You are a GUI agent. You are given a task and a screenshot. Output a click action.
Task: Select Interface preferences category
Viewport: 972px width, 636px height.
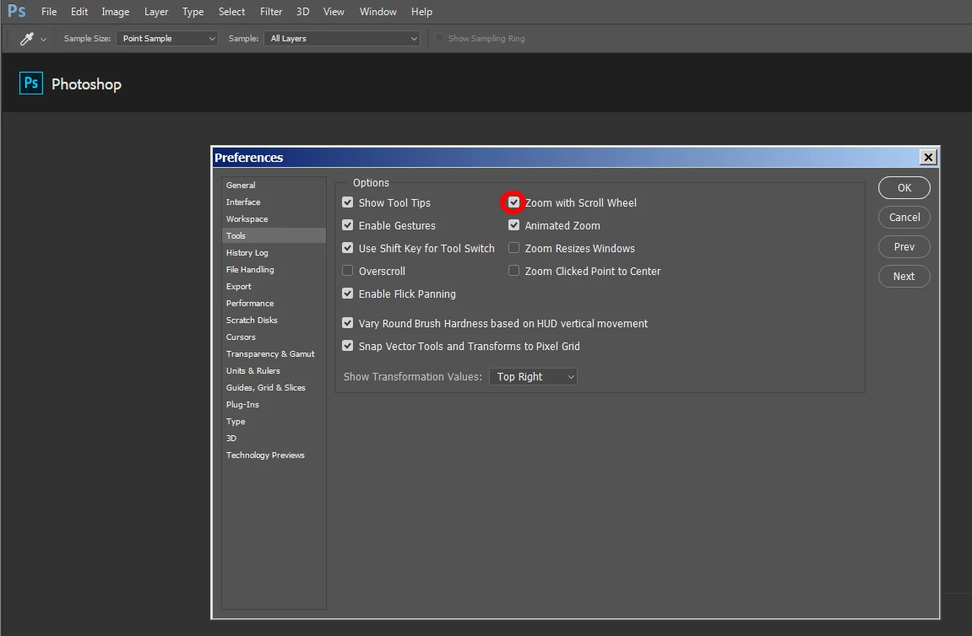pos(274,202)
